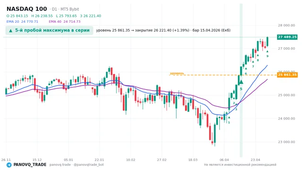Click the 22.01 date axis label
Screen dimensions: 302x170
(x=100, y=160)
